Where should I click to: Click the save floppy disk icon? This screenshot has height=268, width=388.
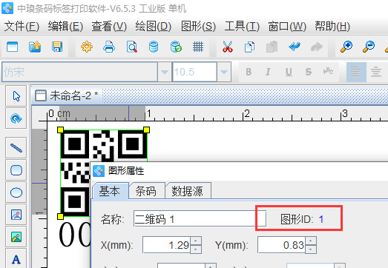coord(57,47)
